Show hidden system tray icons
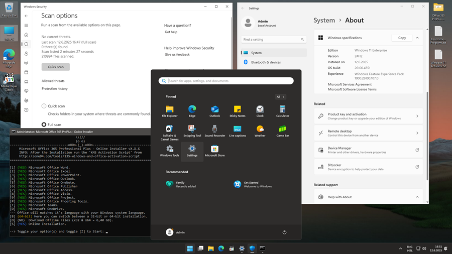Screen dimensions: 452x254 tap(400, 248)
